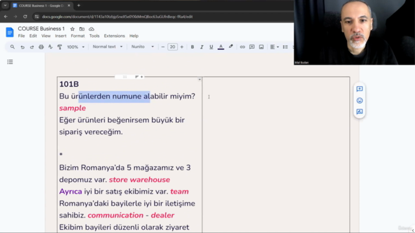Viewport: 415px width, 233px height.
Task: Click the empty right table cell
Action: [276, 155]
